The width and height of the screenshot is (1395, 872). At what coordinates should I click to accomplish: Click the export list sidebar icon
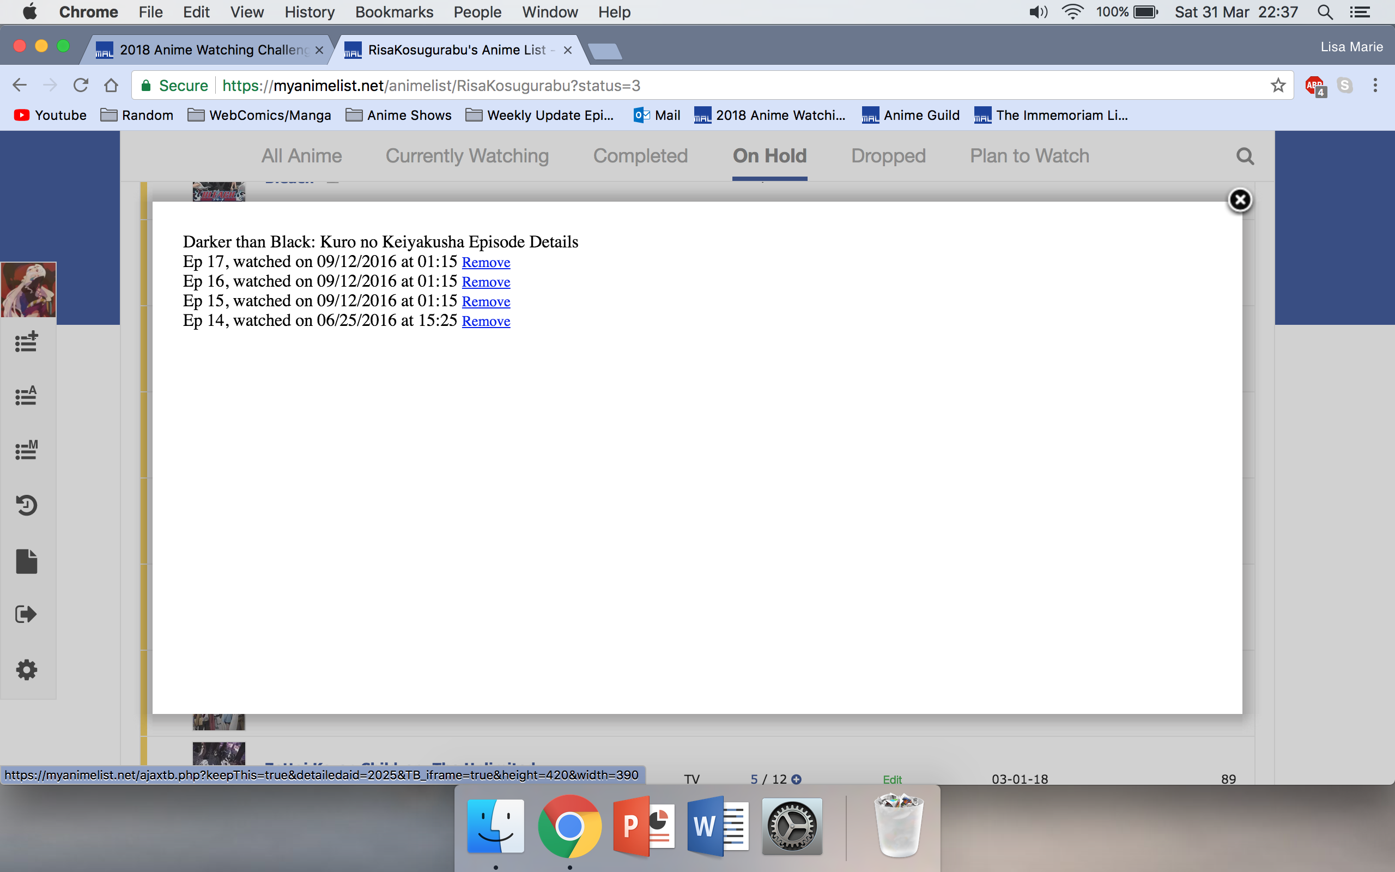pyautogui.click(x=26, y=614)
